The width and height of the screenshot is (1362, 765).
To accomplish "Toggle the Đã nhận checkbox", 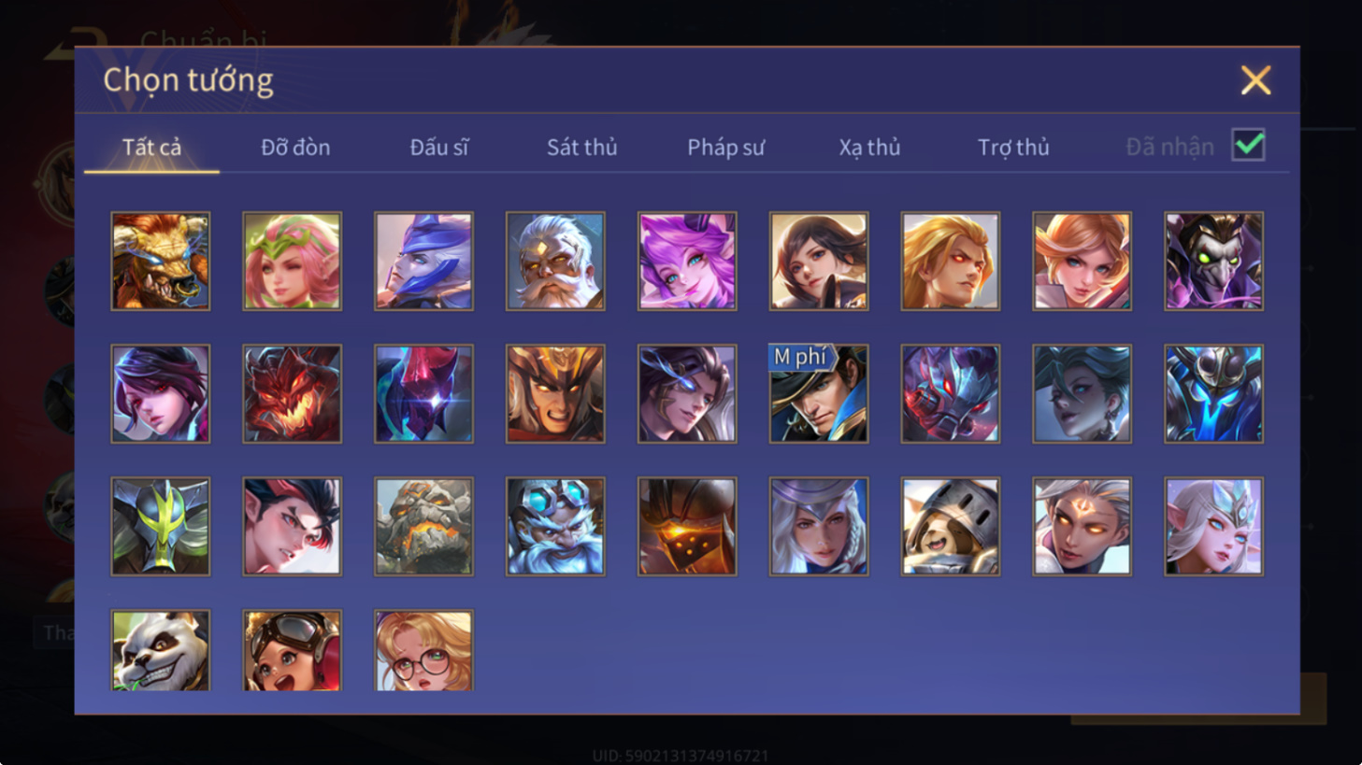I will (x=1249, y=146).
